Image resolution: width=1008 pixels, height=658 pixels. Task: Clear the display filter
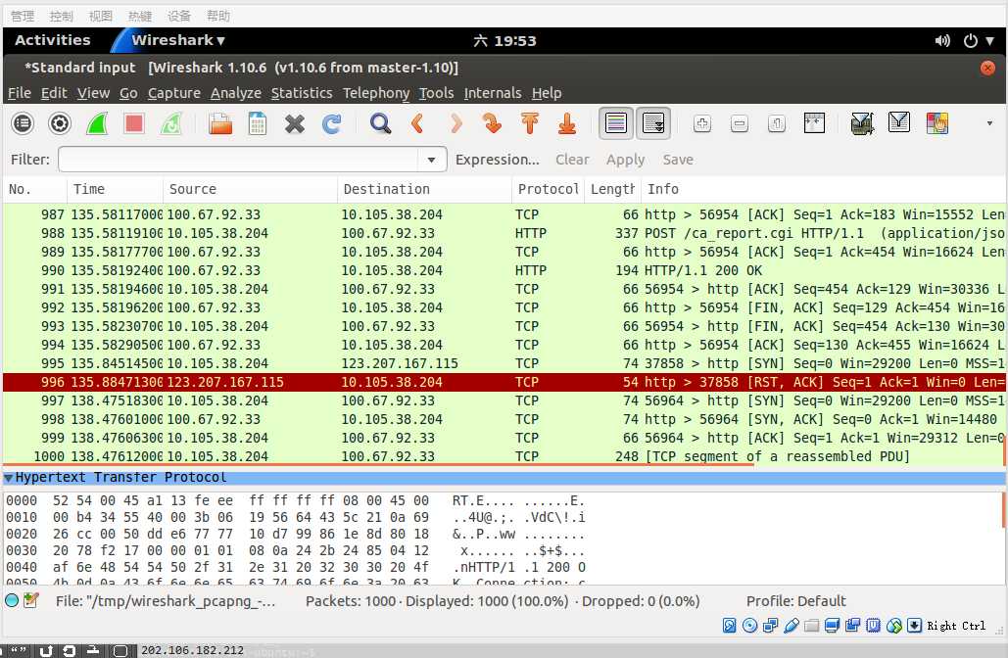coord(572,160)
